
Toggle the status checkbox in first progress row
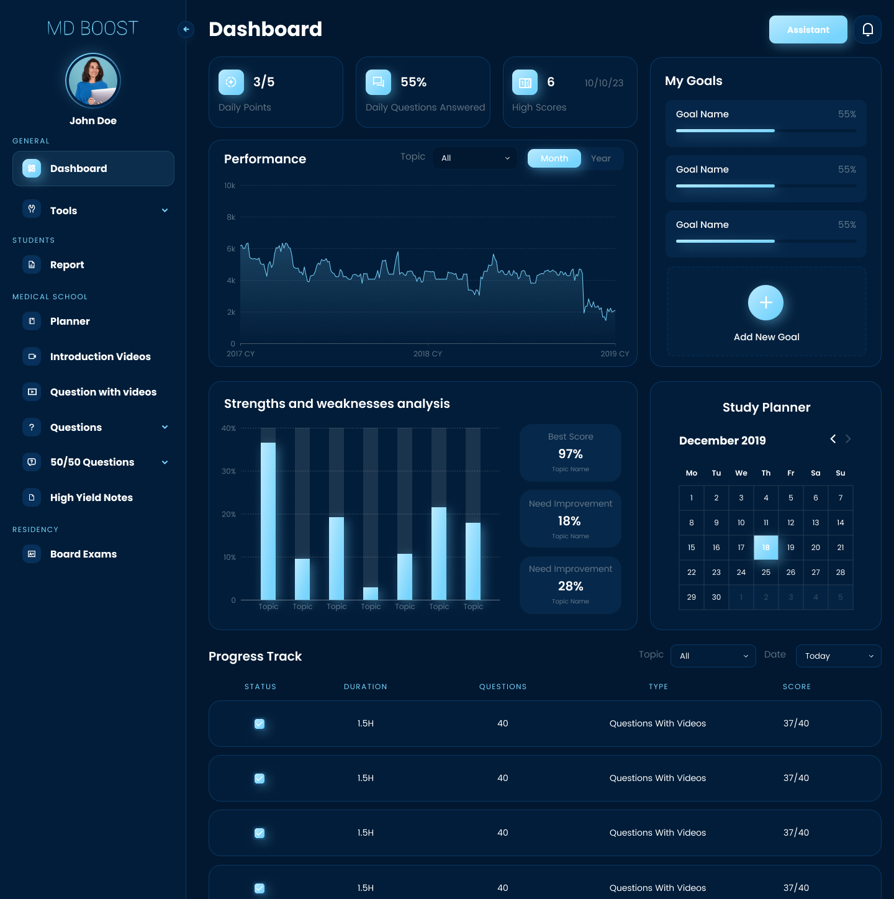pyautogui.click(x=260, y=724)
